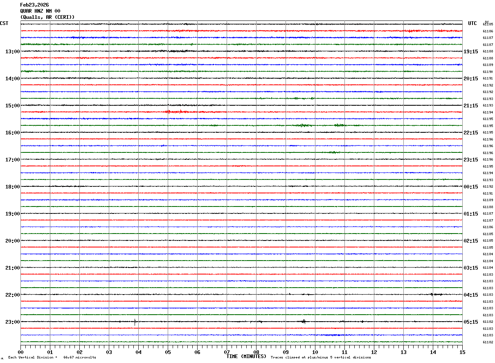Click the 22:15 UTC time label
The image size is (495, 363).
coord(471,133)
